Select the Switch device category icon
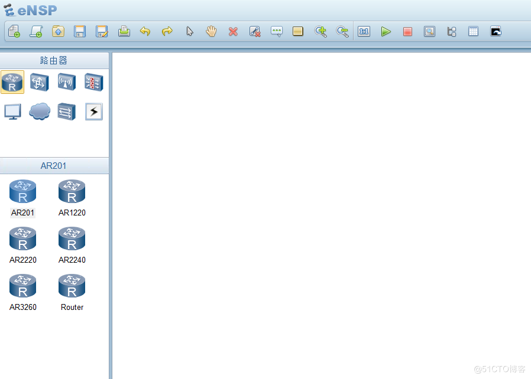 39,82
